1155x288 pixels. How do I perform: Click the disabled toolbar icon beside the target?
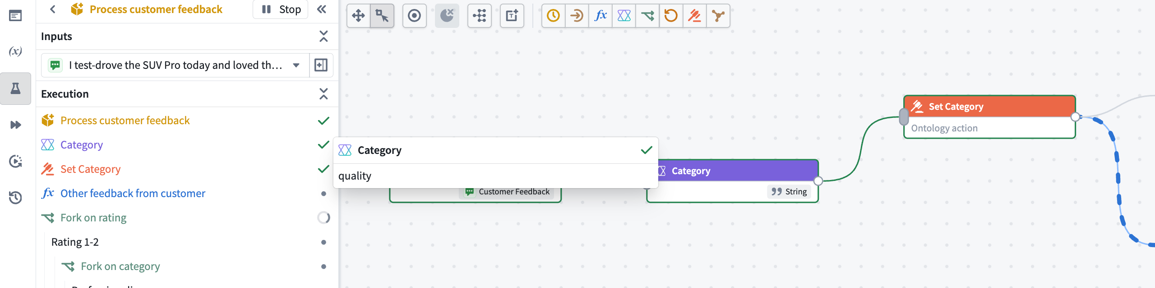447,16
